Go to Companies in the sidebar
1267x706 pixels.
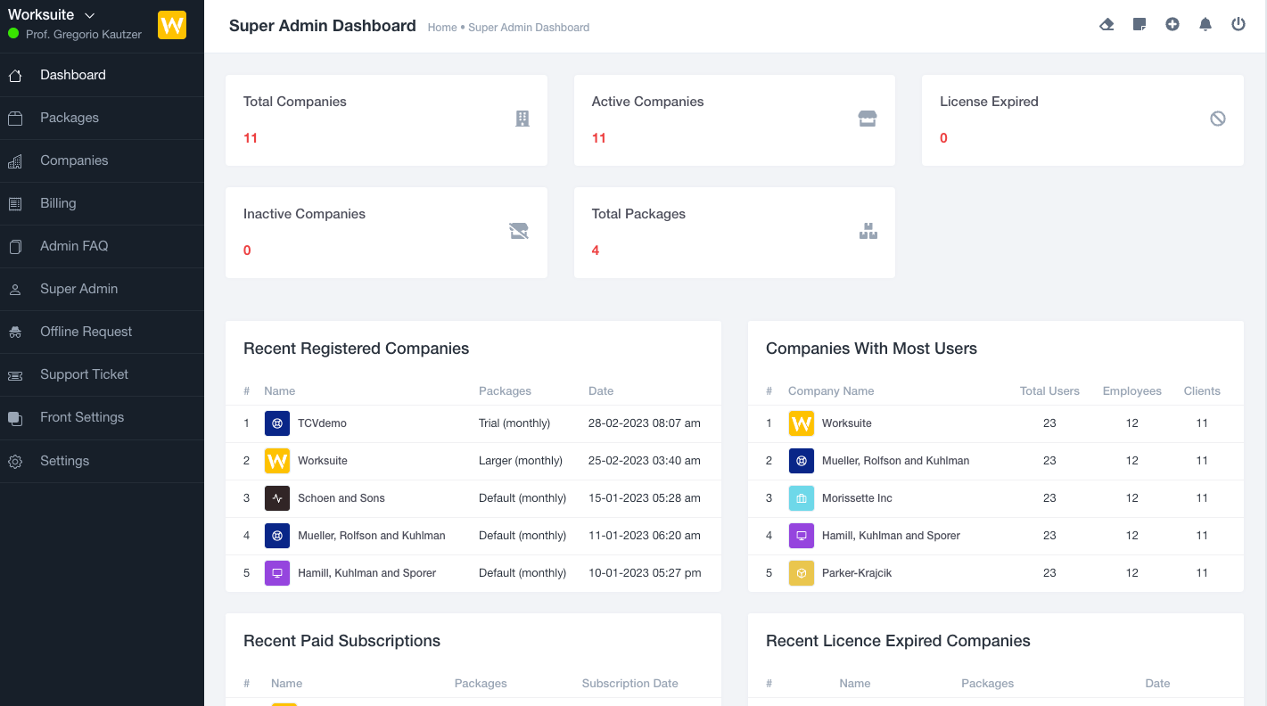click(74, 160)
